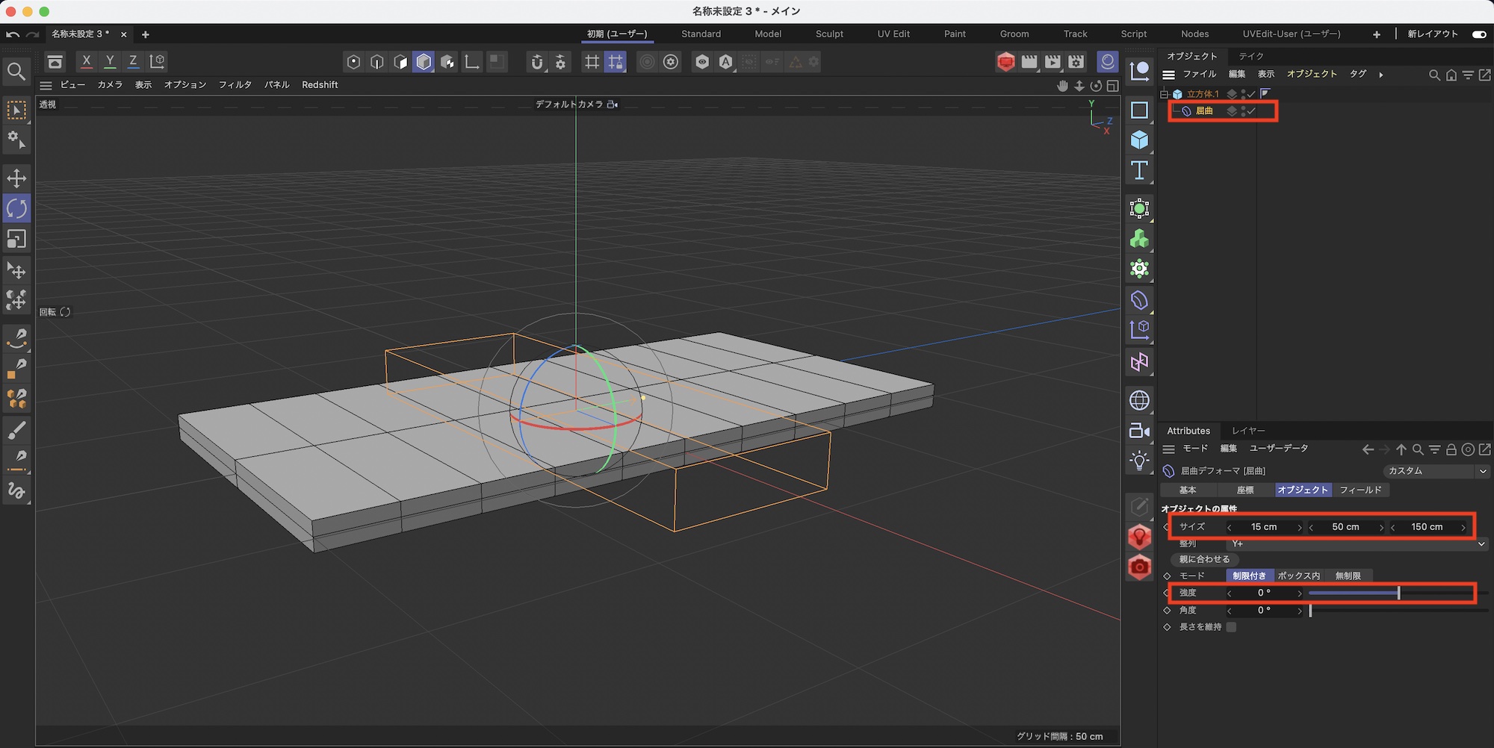Switch to the Sculpt layout tab
1494x748 pixels.
pyautogui.click(x=829, y=34)
